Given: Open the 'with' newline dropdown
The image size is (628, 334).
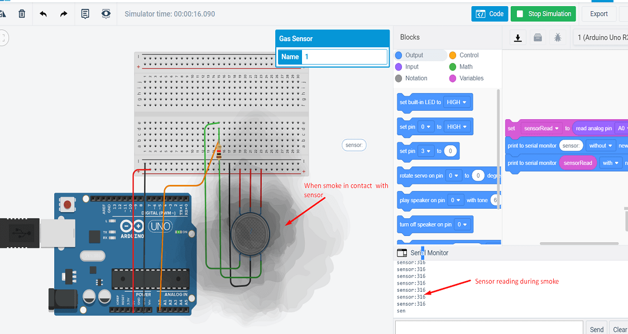Looking at the screenshot, I should pyautogui.click(x=611, y=163).
